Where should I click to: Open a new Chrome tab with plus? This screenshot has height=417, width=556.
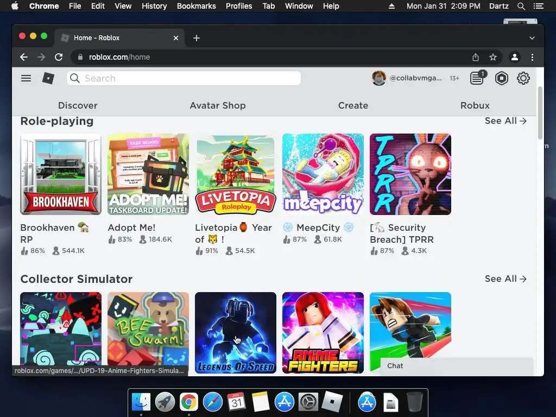pyautogui.click(x=197, y=38)
